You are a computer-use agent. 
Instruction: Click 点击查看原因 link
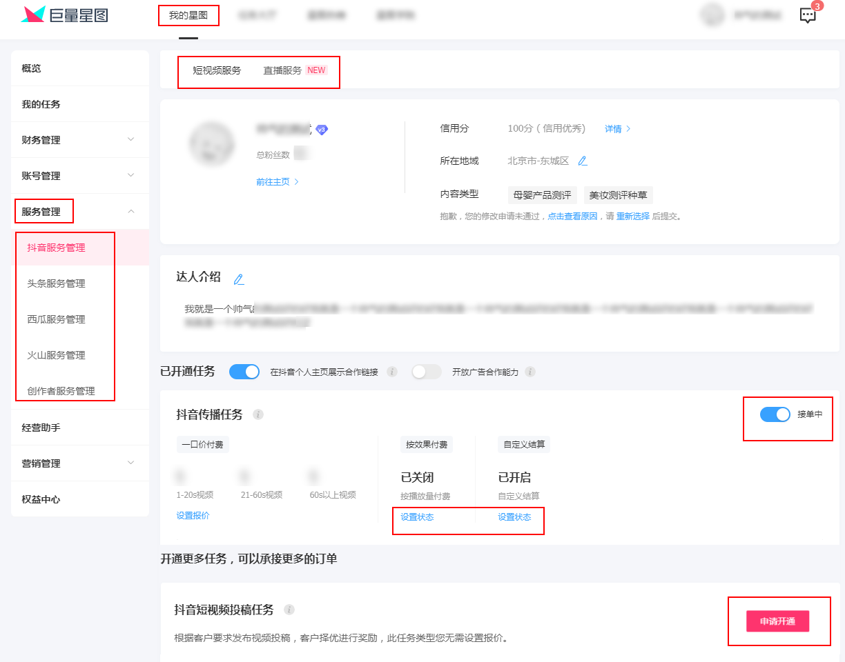tap(572, 216)
